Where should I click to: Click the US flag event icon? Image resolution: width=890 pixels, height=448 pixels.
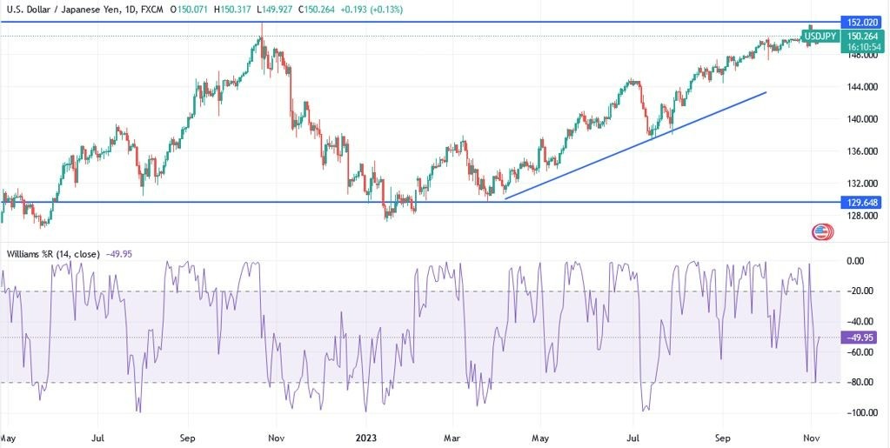(823, 231)
